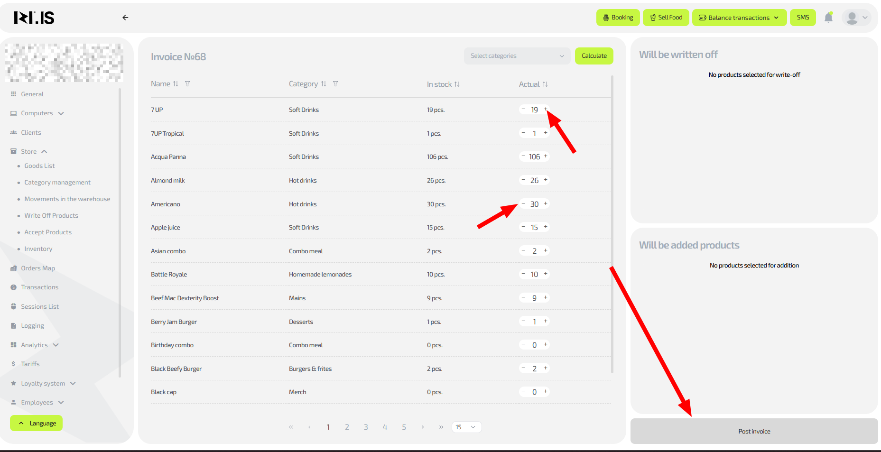
Task: Go to page 3 of the table
Action: click(366, 427)
